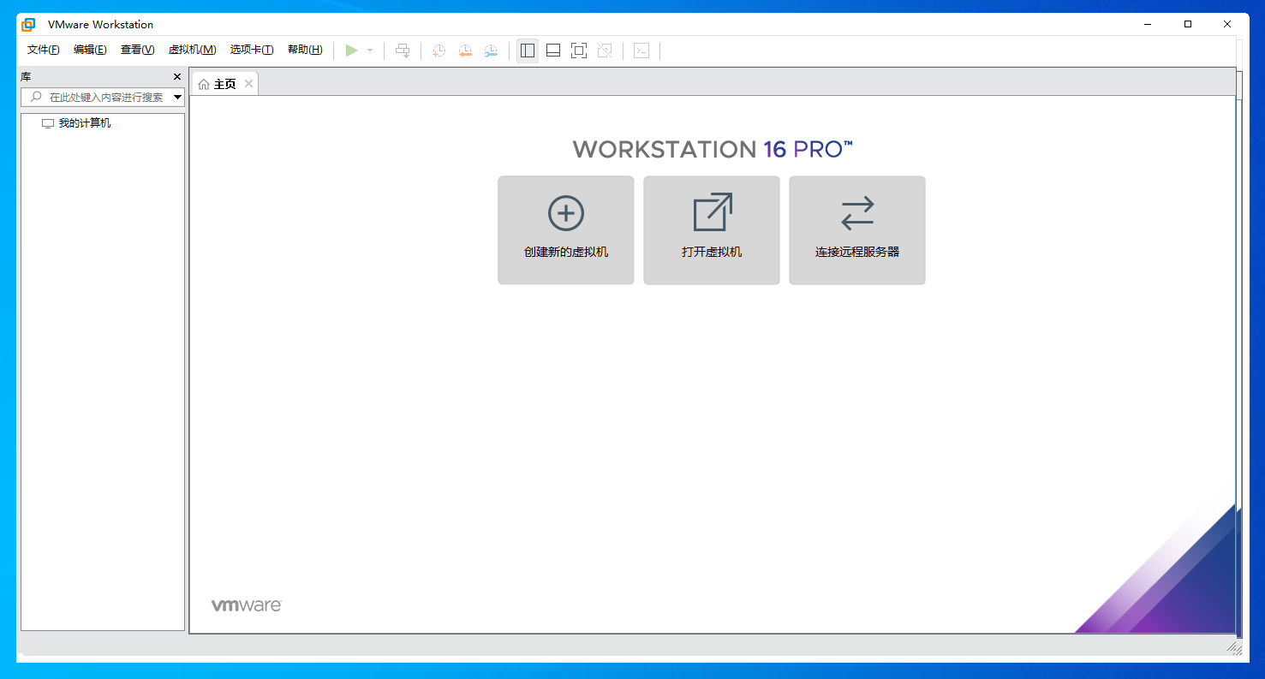Close the 主页 tab
Viewport: 1265px width, 679px height.
tap(248, 83)
